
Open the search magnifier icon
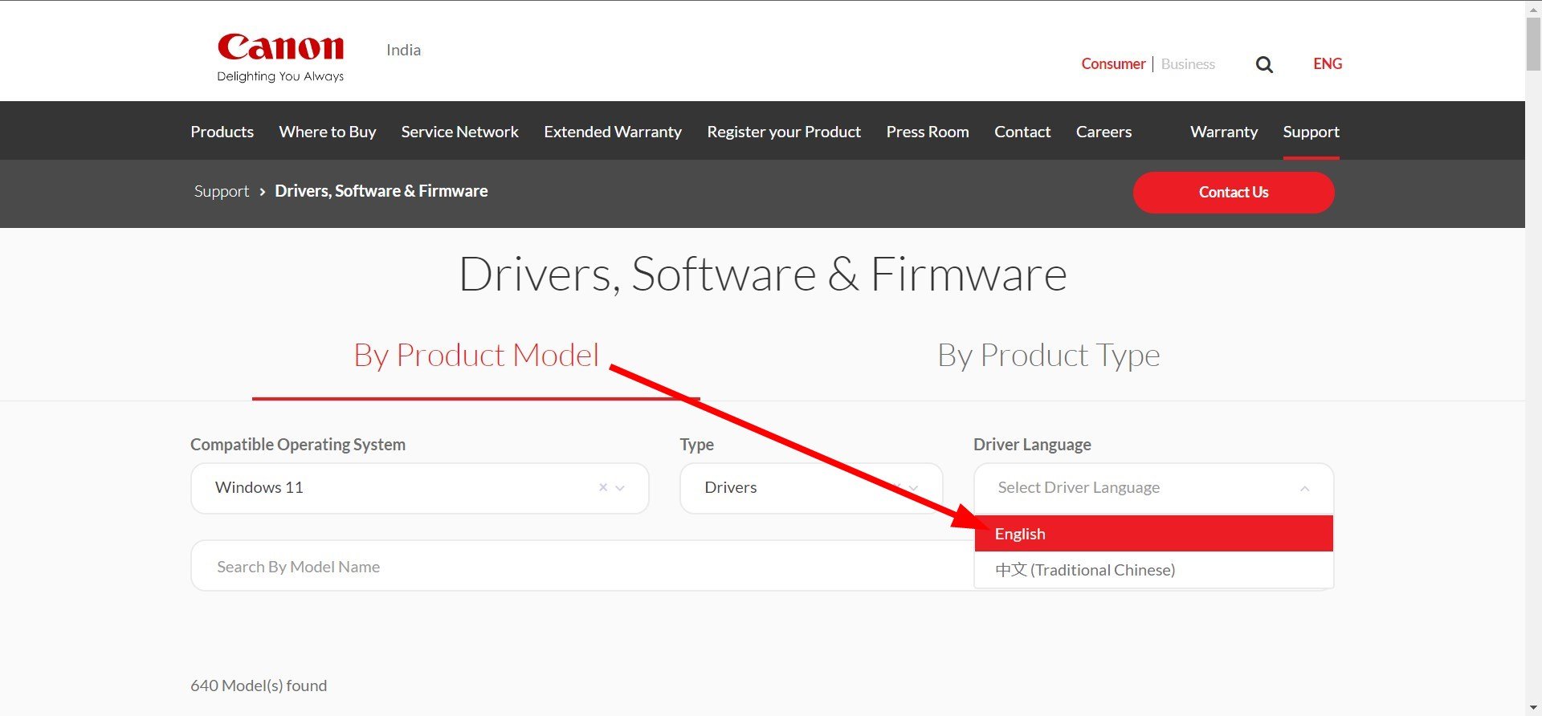pyautogui.click(x=1264, y=64)
